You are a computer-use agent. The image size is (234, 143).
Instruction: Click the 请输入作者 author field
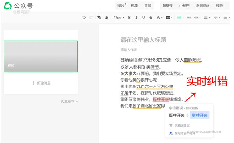pyautogui.click(x=129, y=50)
